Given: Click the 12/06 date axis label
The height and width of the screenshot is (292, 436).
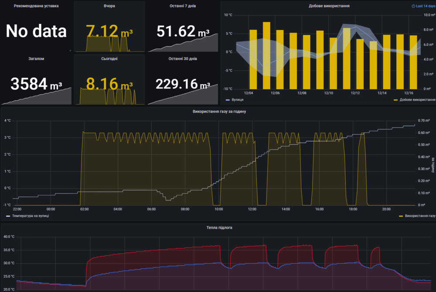Looking at the screenshot, I should tap(275, 93).
